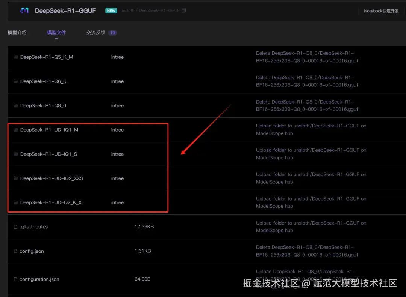This screenshot has width=406, height=297.
Task: Click the folder icon for DeepSeek-R1-Q5_K_M
Action: [x=16, y=57]
